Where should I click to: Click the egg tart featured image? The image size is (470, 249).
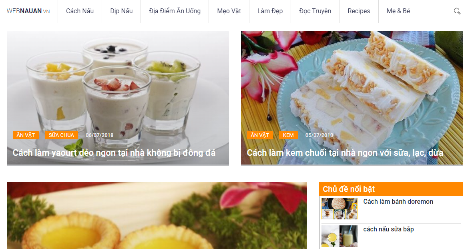pyautogui.click(x=157, y=215)
